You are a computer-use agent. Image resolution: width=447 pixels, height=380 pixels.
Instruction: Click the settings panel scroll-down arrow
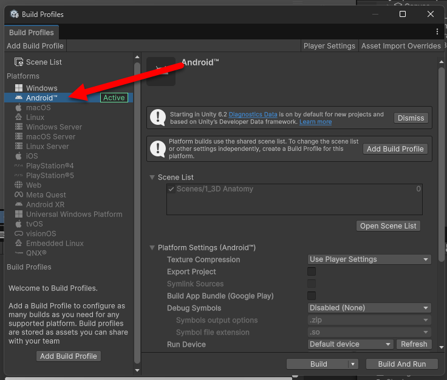pos(442,347)
